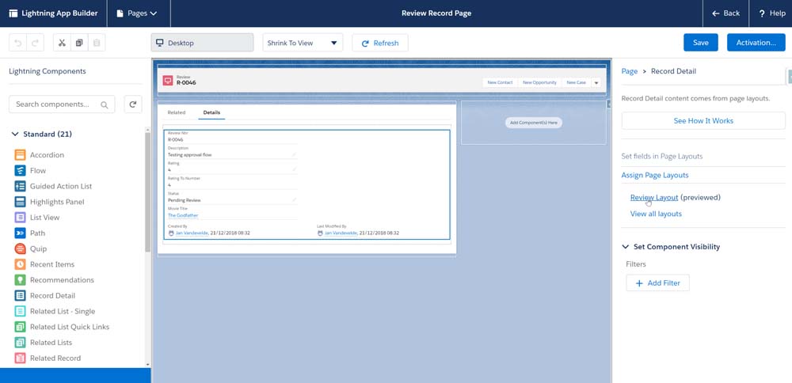Screen dimensions: 792x383
Task: Select the Quip component icon
Action: point(21,248)
